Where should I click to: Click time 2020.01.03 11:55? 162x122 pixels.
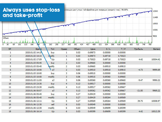33,80
